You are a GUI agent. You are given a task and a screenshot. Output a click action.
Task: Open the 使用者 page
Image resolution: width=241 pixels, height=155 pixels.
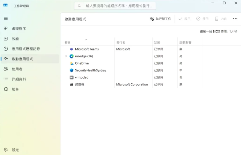30,69
